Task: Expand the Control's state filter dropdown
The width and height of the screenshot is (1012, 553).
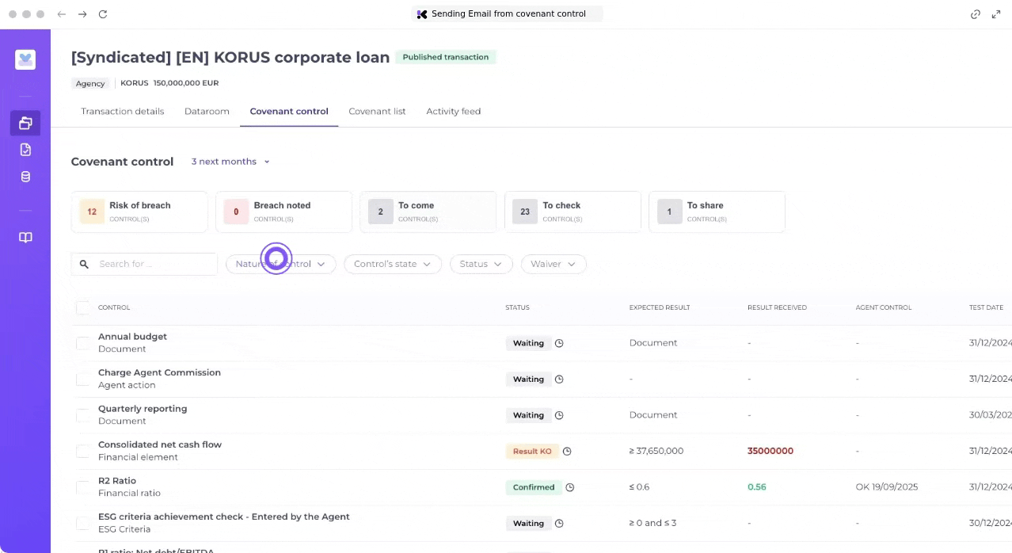Action: point(392,264)
